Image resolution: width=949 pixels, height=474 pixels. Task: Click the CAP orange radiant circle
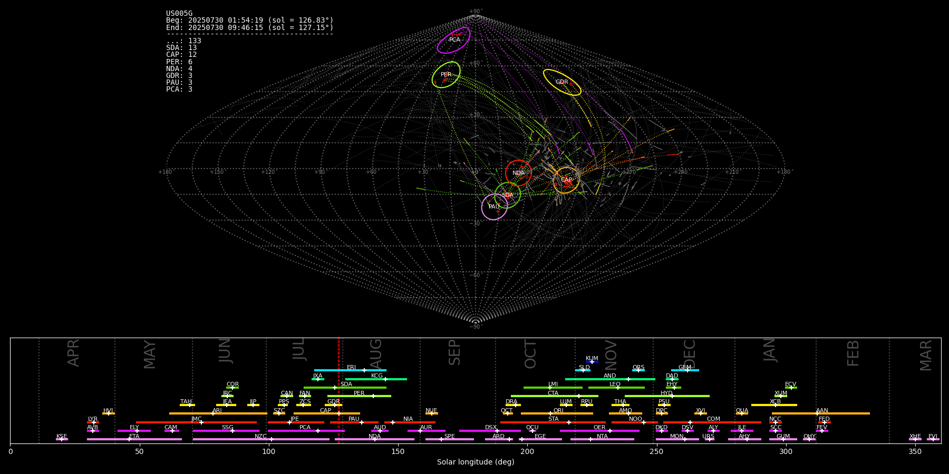[x=566, y=180]
